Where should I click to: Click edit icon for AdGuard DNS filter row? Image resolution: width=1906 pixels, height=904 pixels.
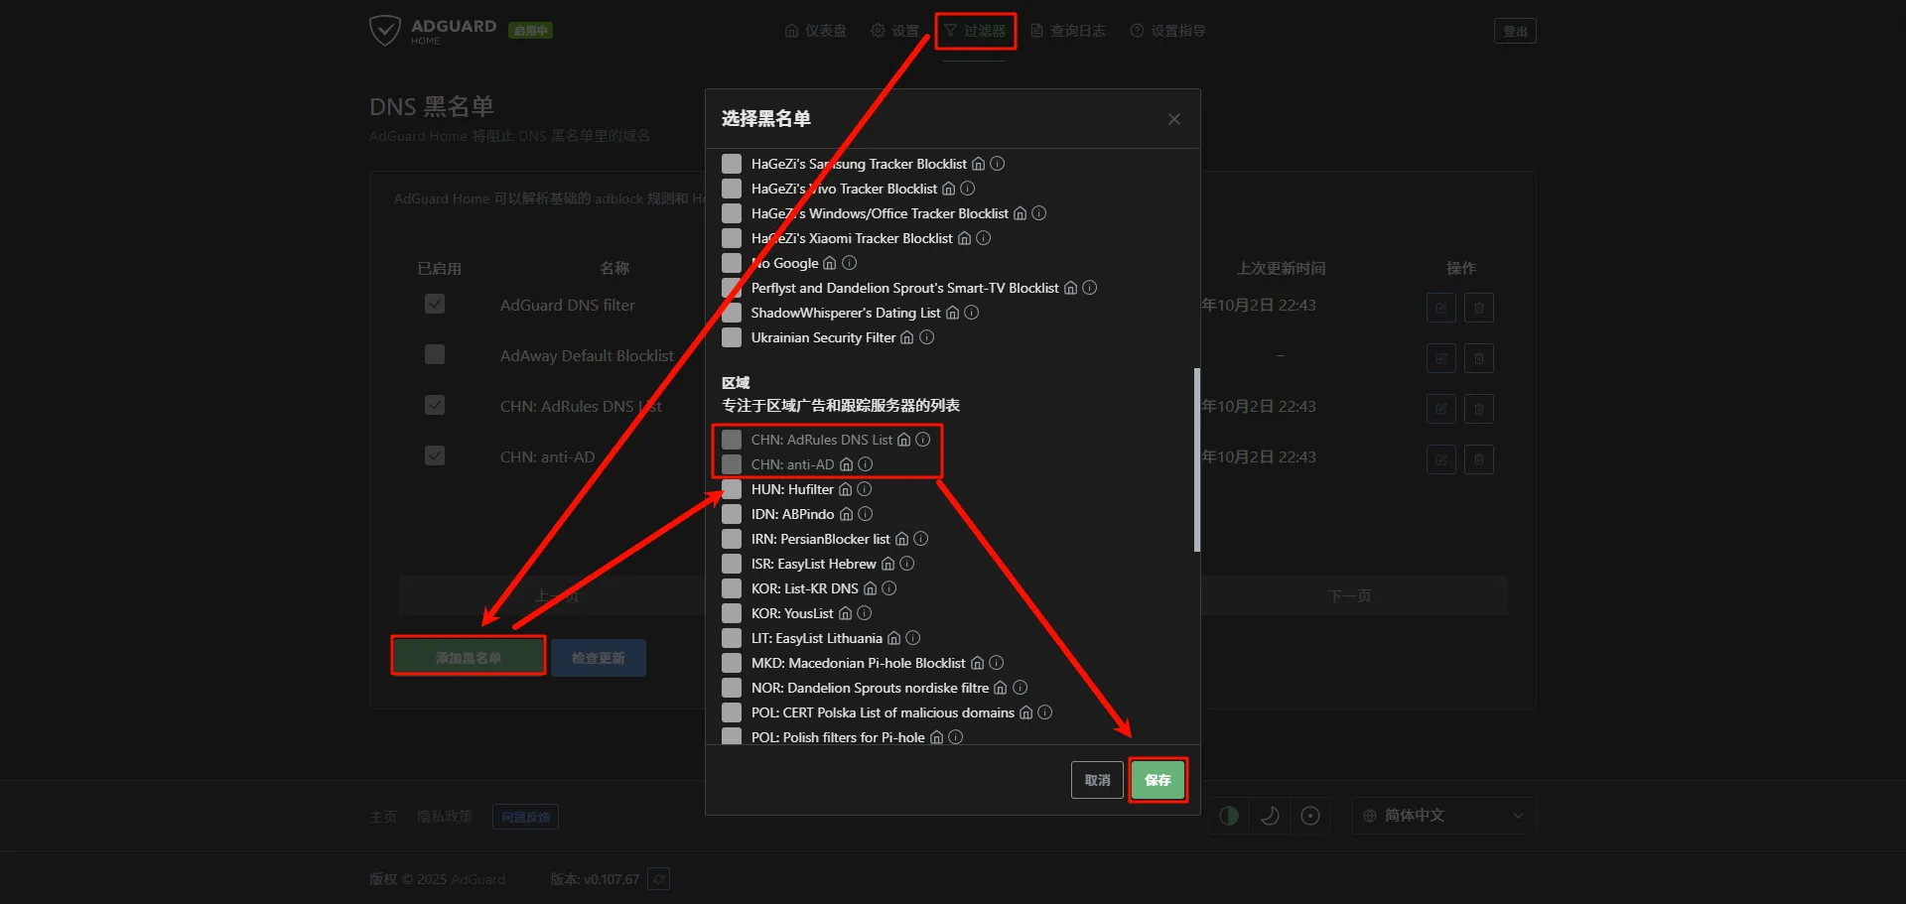1440,308
